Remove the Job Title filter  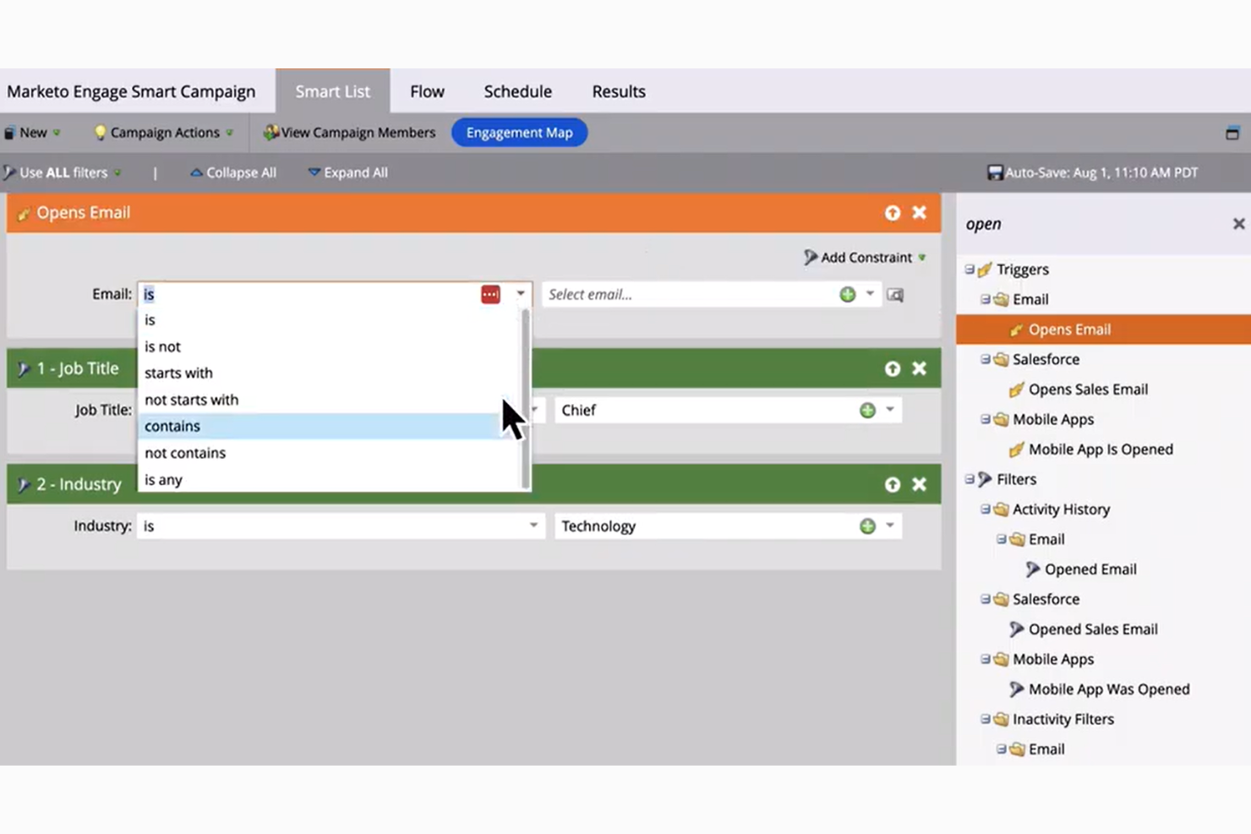920,368
